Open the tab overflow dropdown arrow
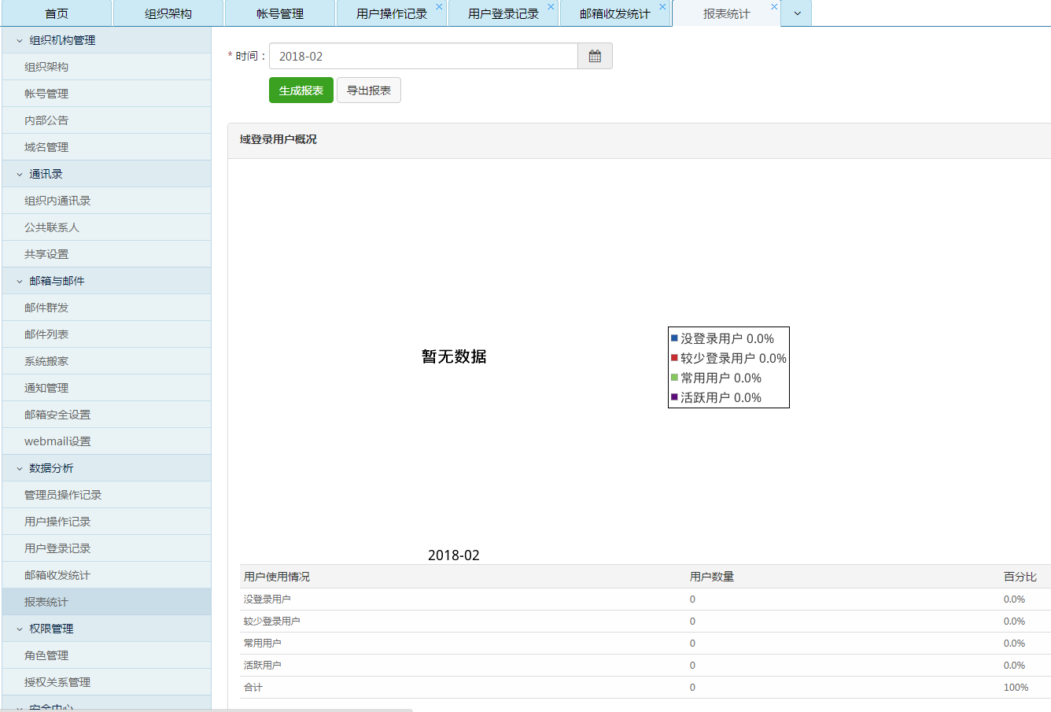The width and height of the screenshot is (1051, 712). pos(797,13)
